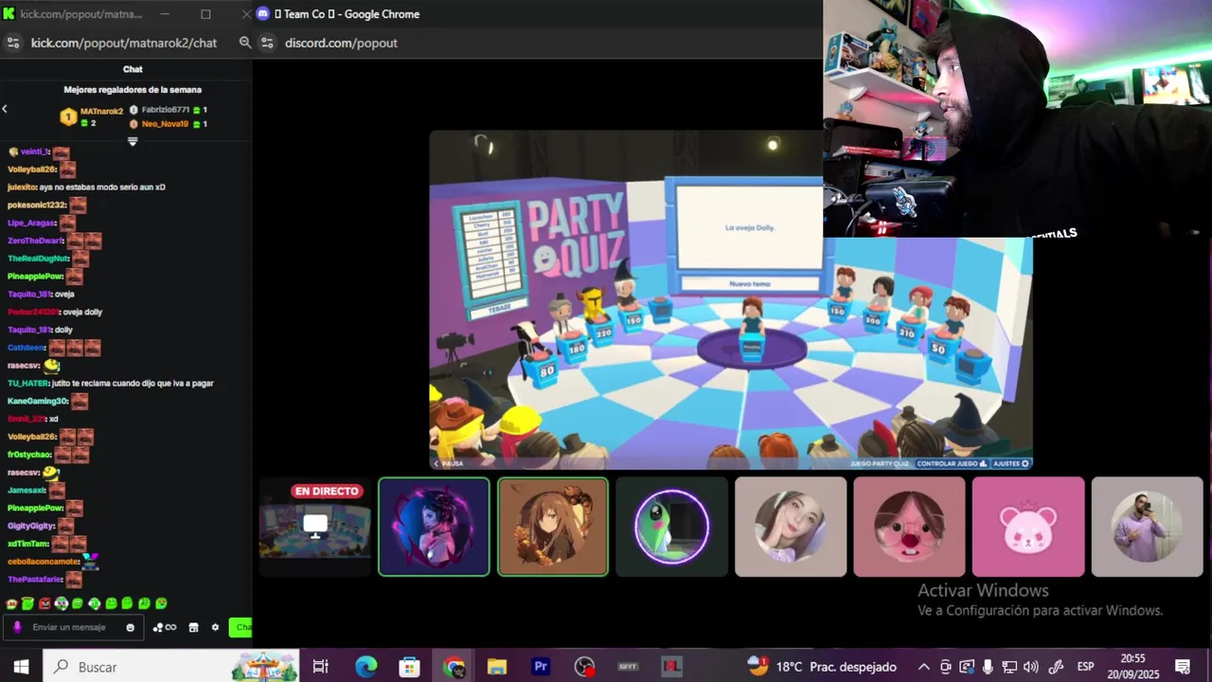1212x682 pixels.
Task: Open Microsoft Store from taskbar
Action: pos(409,667)
